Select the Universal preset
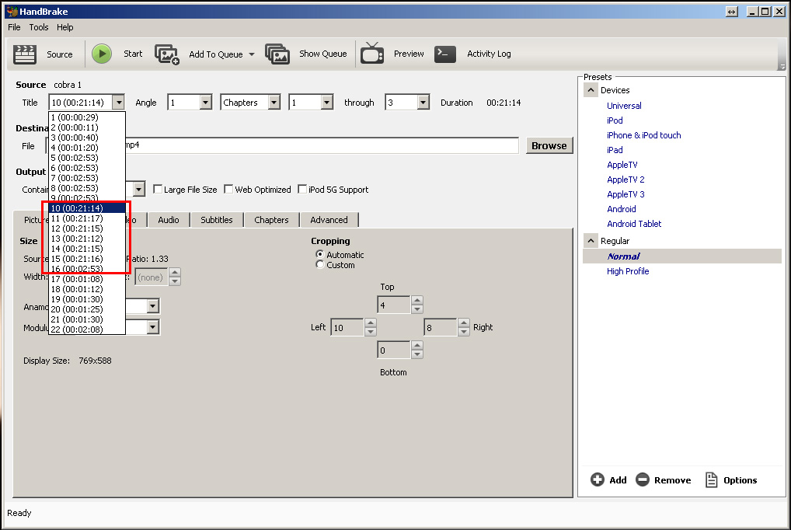This screenshot has height=530, width=791. 624,106
